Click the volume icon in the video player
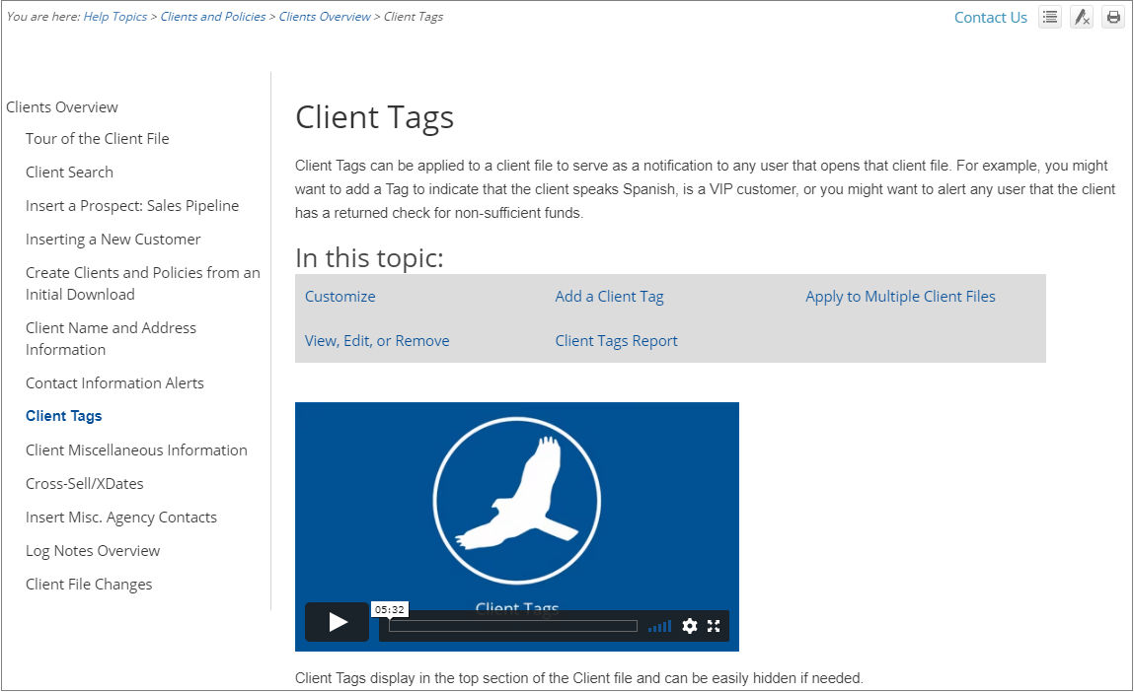Image resolution: width=1134 pixels, height=692 pixels. click(x=659, y=625)
